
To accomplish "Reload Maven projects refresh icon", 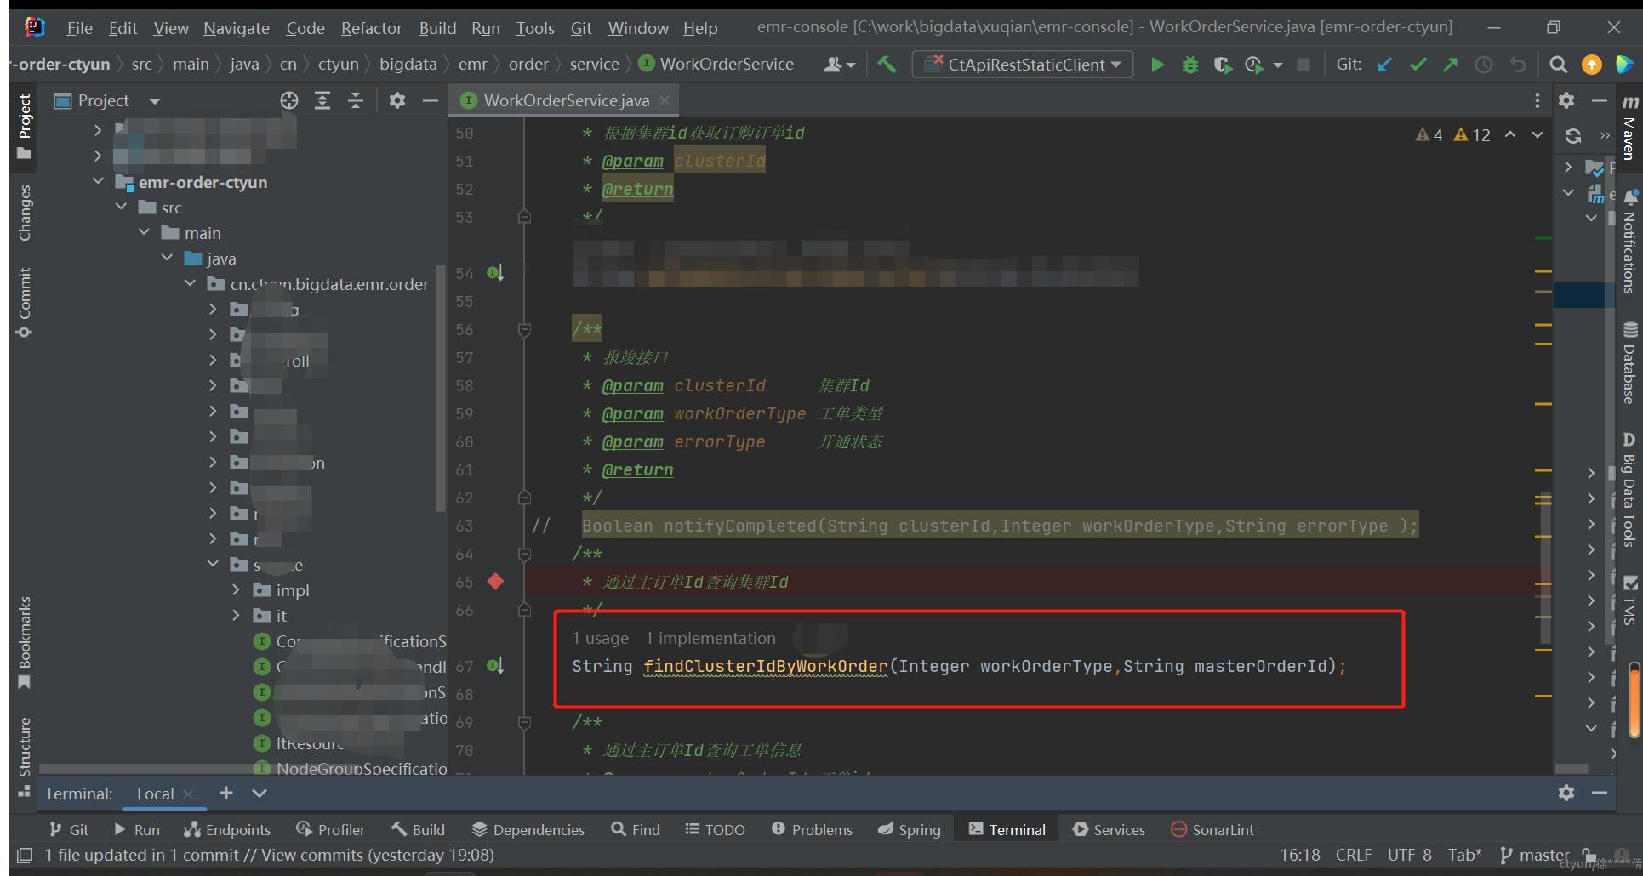I will (1573, 135).
